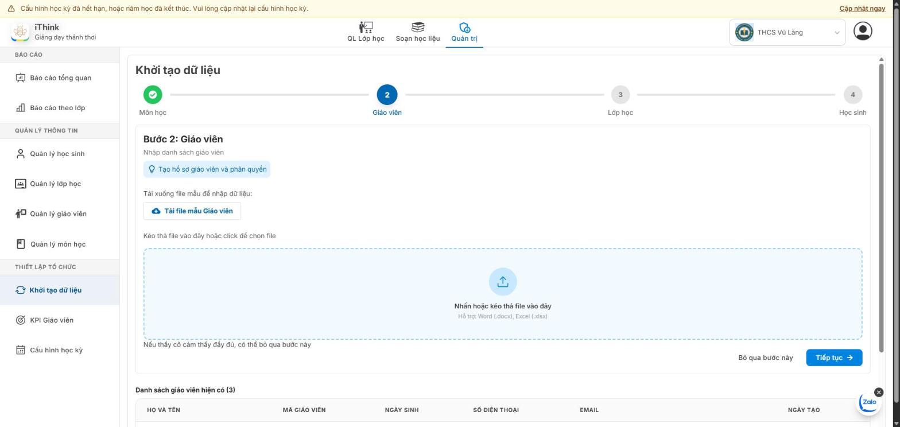Click the Số điện thoại column header

[x=496, y=410]
